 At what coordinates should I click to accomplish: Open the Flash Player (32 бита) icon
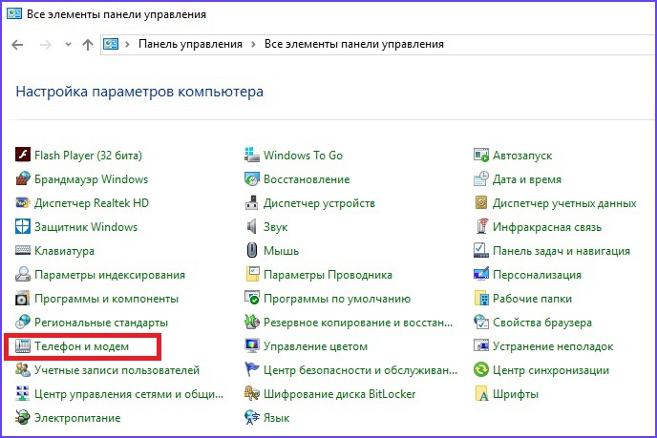pos(23,155)
